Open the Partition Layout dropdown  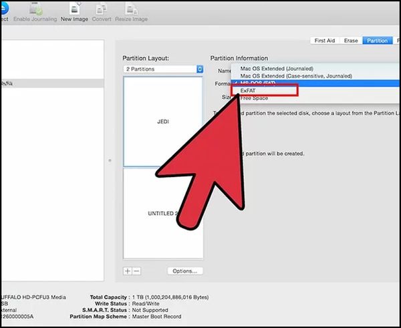(x=164, y=69)
